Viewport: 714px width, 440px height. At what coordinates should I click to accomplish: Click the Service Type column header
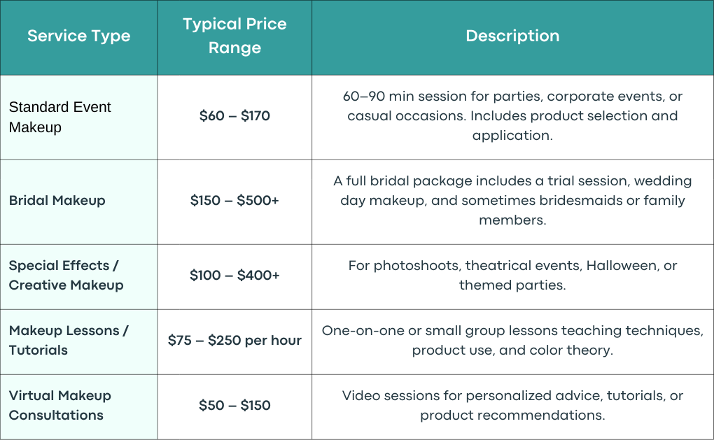(x=79, y=36)
